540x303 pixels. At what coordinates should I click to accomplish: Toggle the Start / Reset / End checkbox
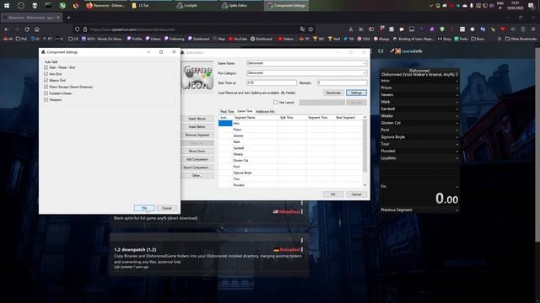coord(46,67)
